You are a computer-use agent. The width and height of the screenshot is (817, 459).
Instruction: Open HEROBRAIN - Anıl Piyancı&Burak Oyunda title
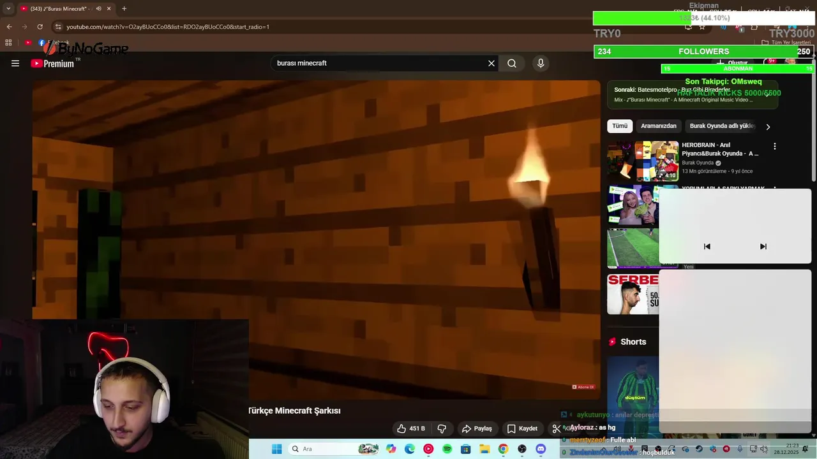[720, 149]
